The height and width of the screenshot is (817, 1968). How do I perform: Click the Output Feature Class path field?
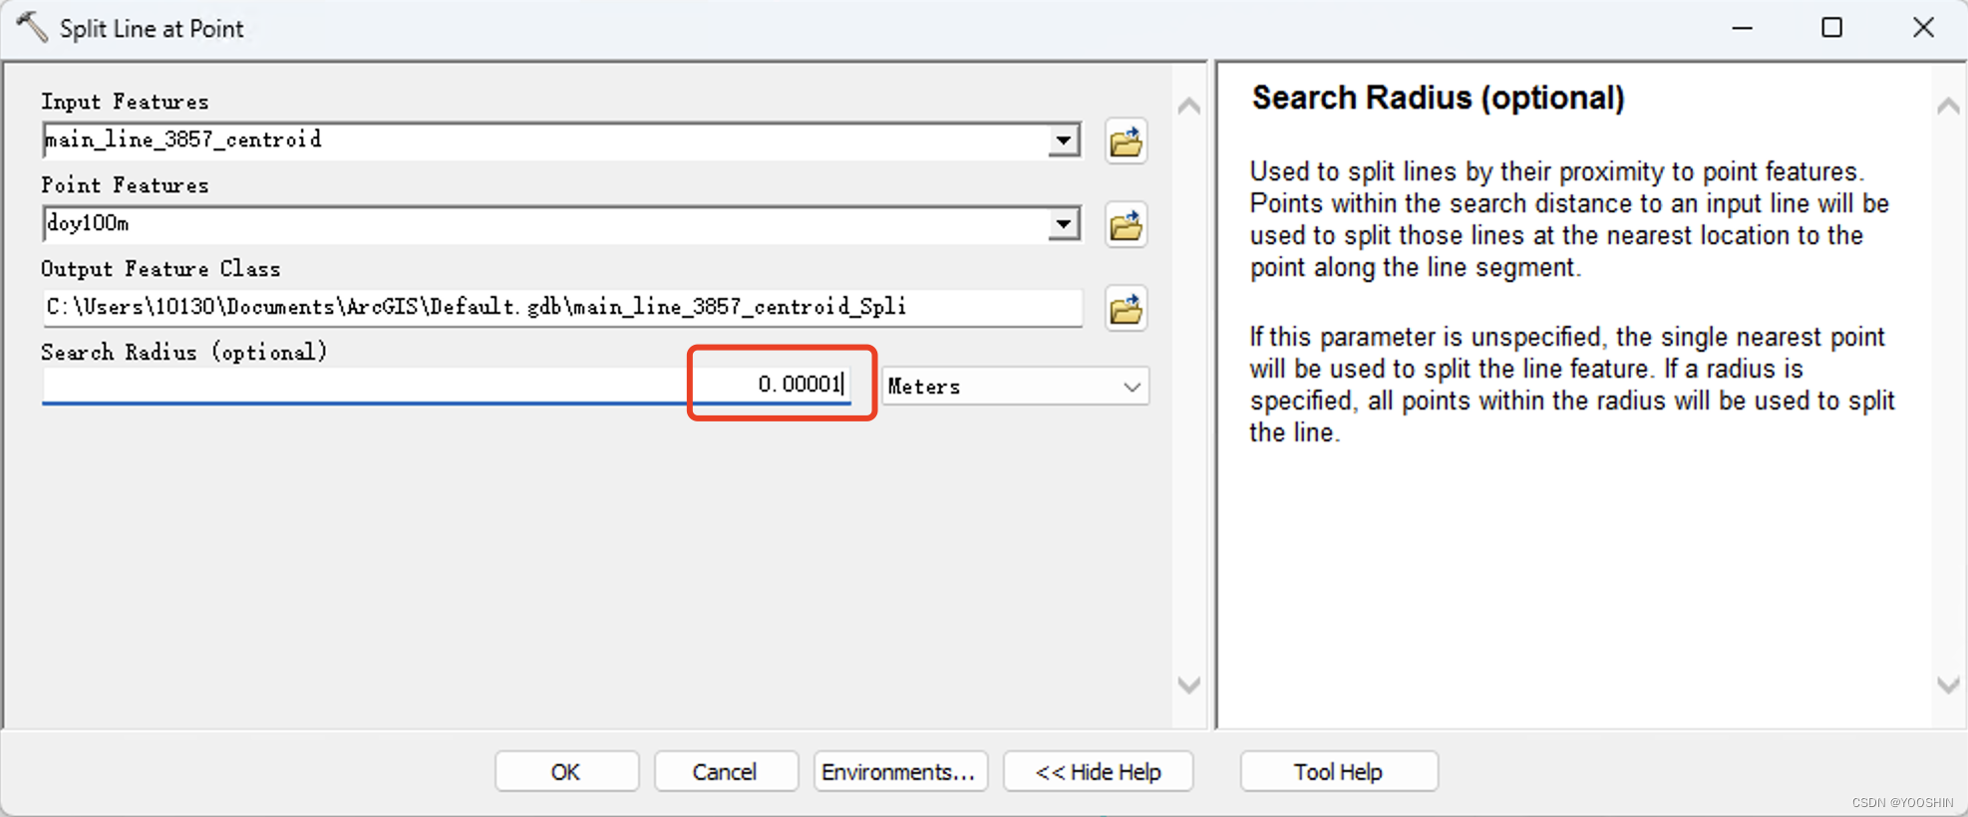562,307
